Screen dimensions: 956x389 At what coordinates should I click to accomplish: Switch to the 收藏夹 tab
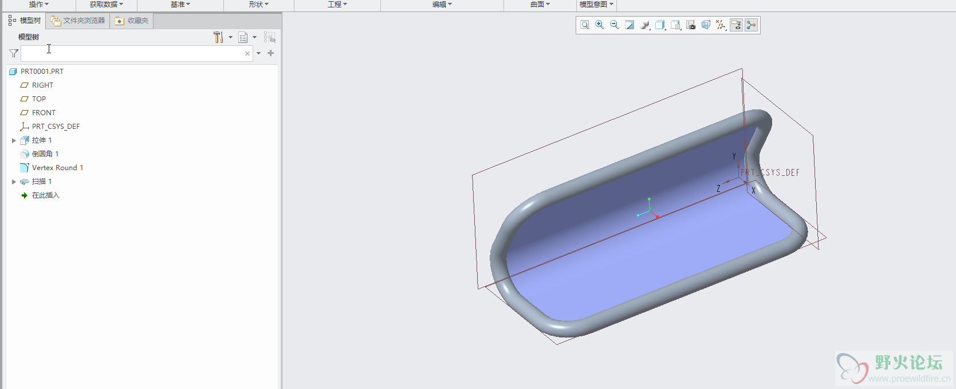pyautogui.click(x=132, y=21)
